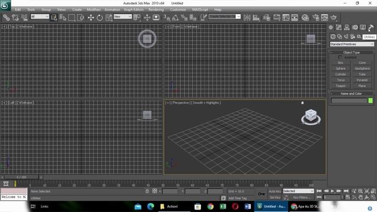
Task: Switch to the Hierarchy command panel tab
Action: (x=347, y=28)
